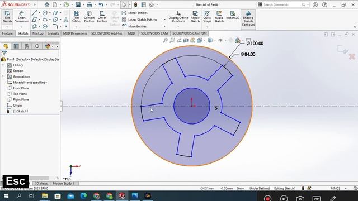Open Linear Sketch Pattern dropdown arrow
This screenshot has height=201, width=358.
tap(164, 20)
